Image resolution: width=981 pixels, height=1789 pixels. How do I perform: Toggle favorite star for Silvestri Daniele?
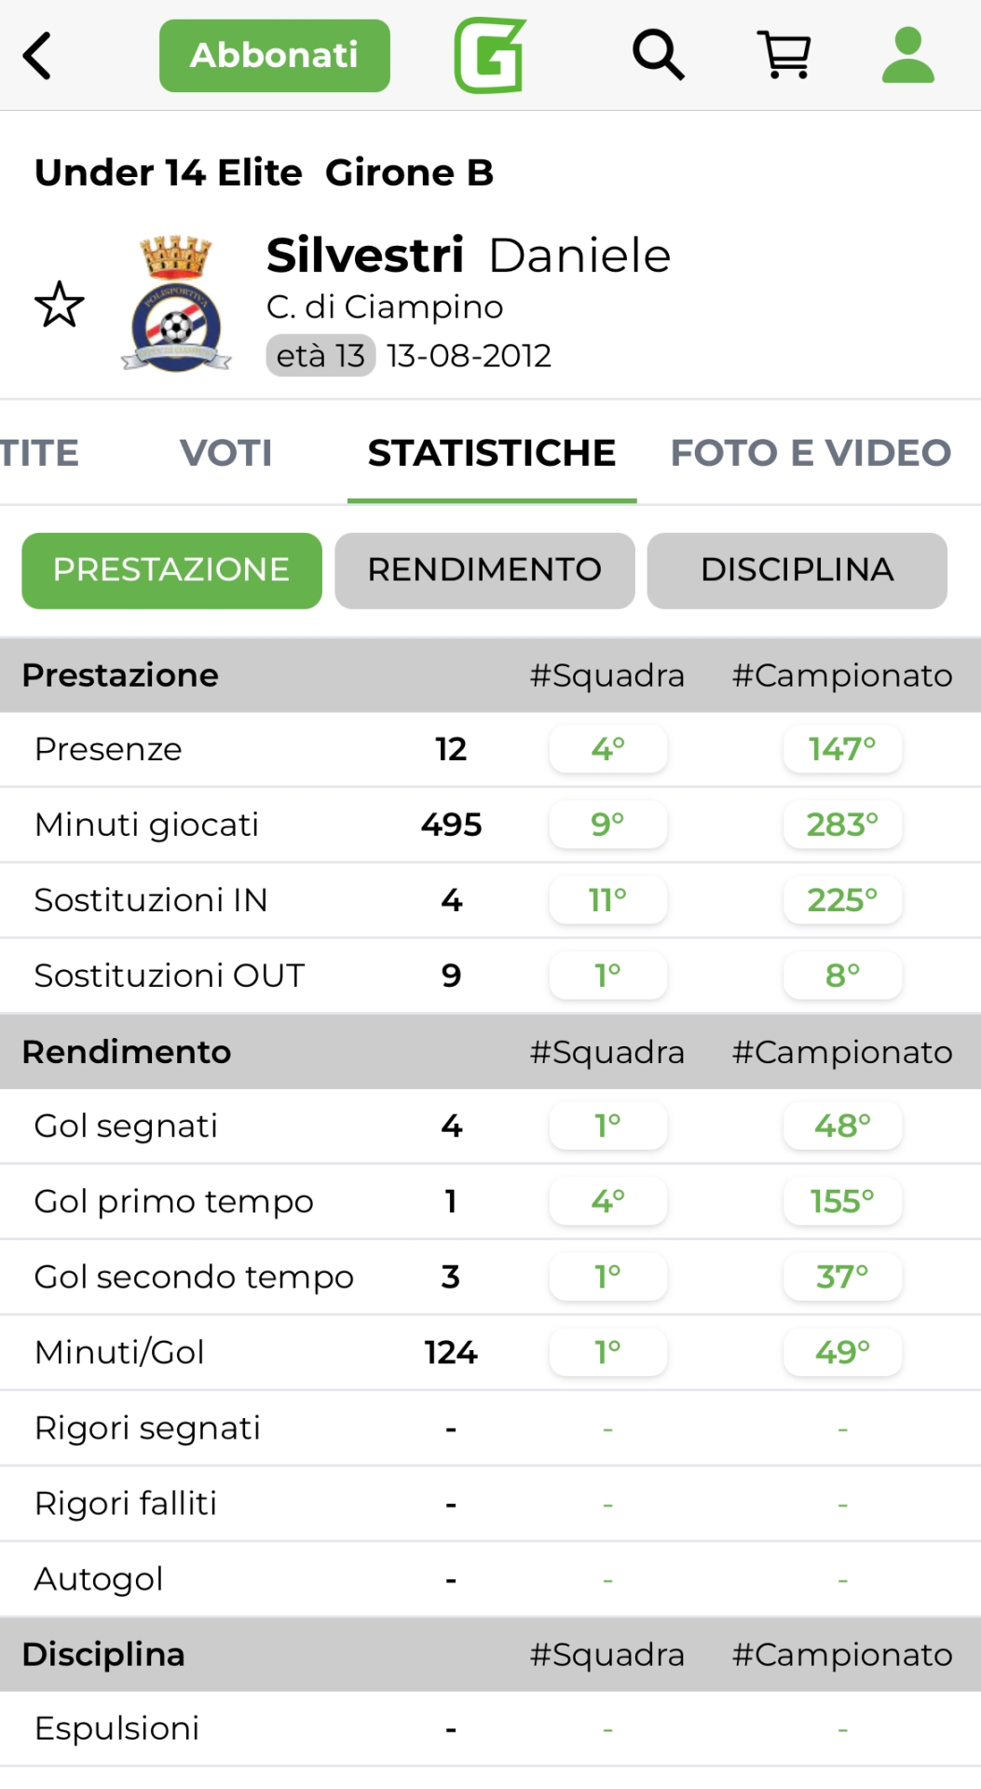60,305
